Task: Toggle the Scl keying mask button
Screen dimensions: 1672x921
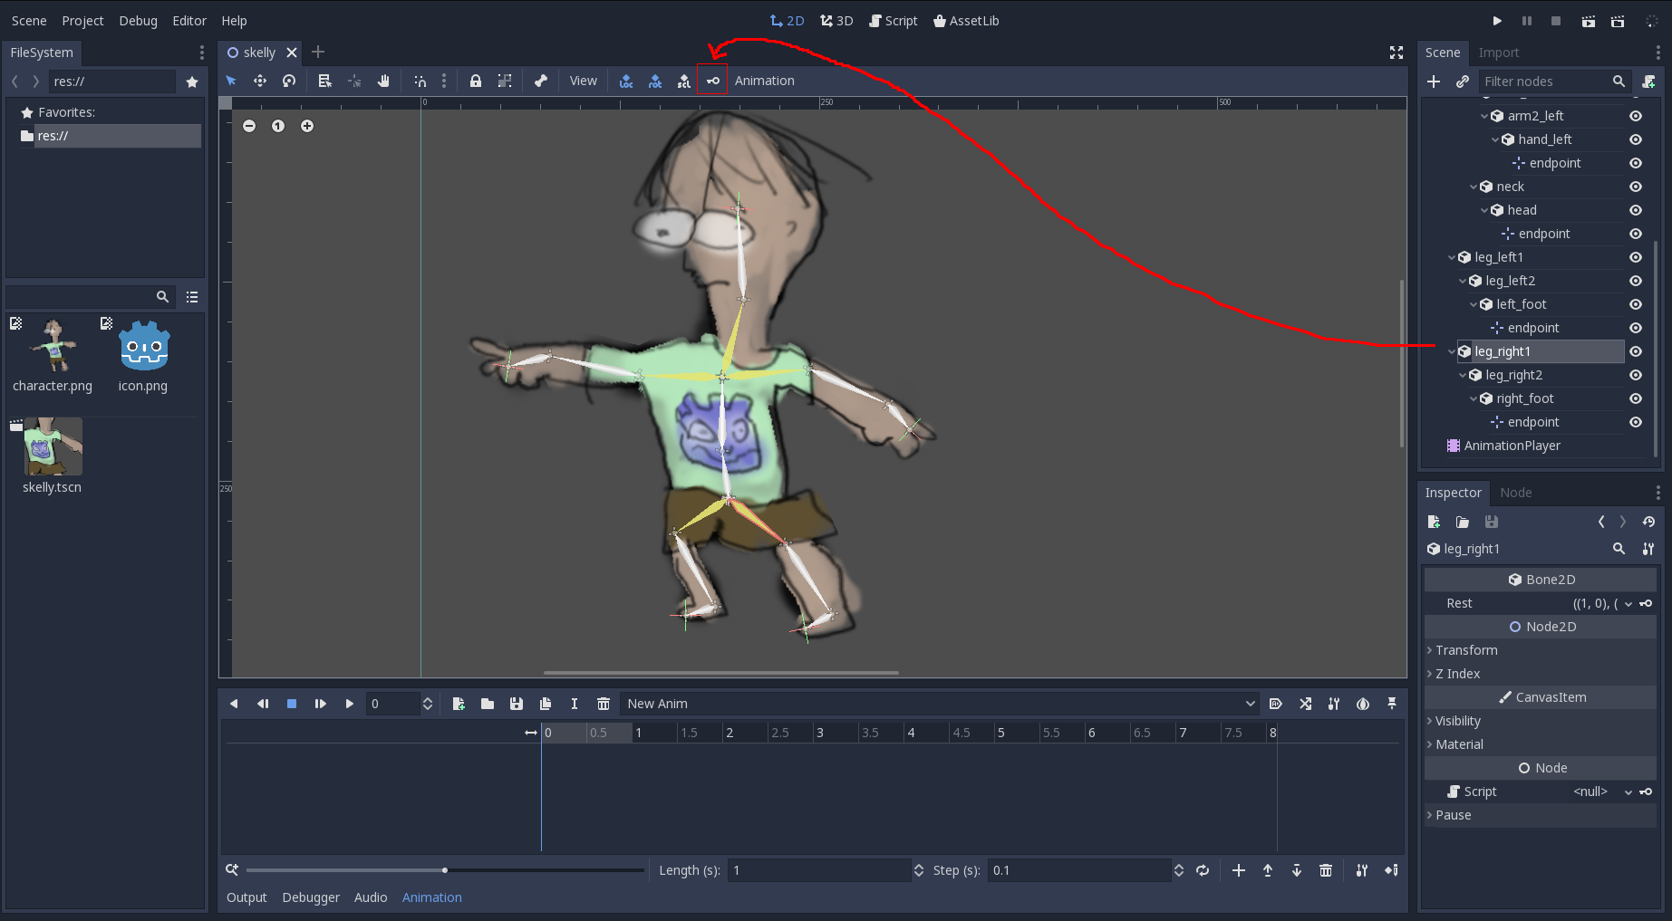Action: click(x=684, y=81)
